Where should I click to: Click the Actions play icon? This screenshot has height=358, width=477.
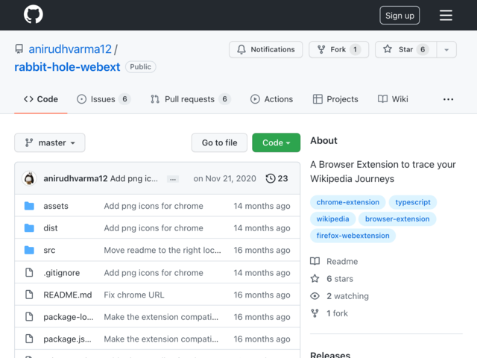255,99
